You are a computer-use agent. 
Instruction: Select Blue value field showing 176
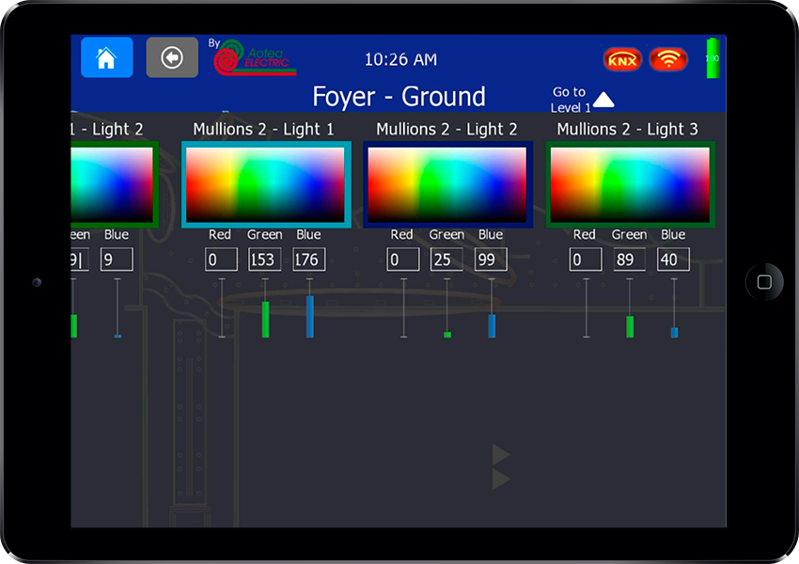308,259
